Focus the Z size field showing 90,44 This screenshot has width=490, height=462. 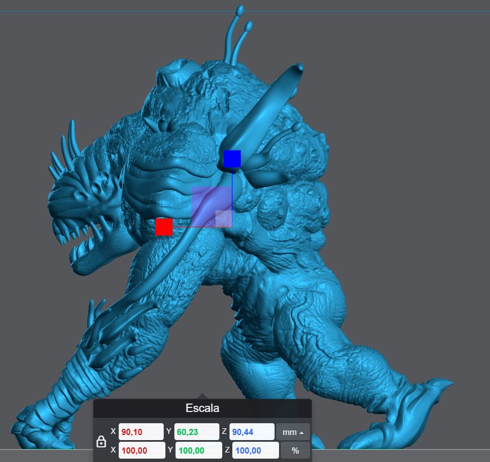click(251, 432)
